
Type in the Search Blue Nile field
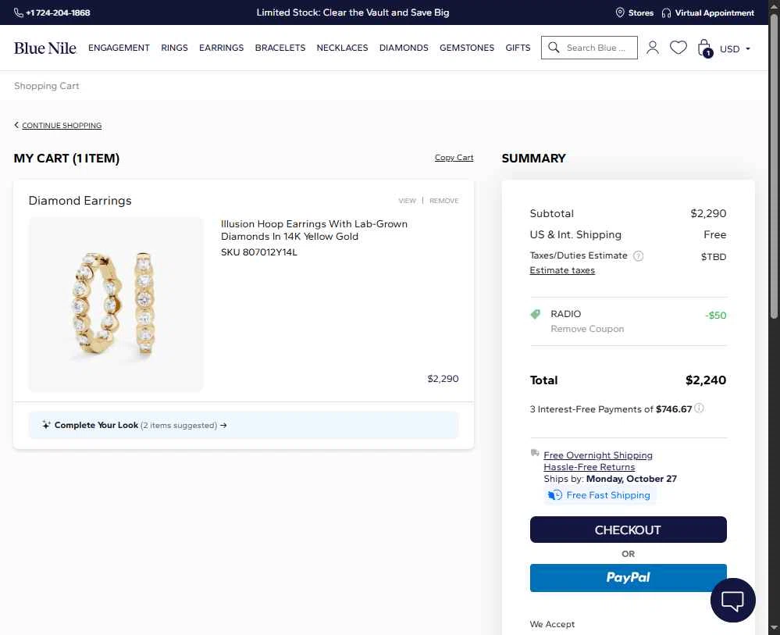pos(597,48)
